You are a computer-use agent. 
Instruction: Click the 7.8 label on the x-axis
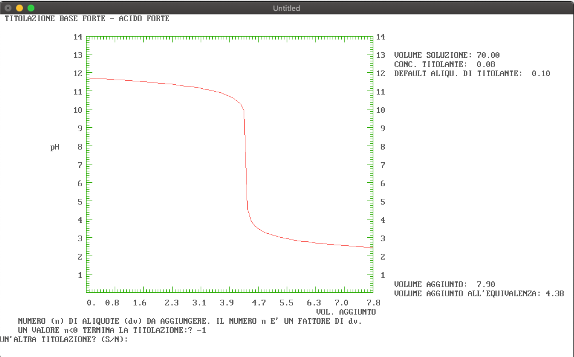click(373, 303)
